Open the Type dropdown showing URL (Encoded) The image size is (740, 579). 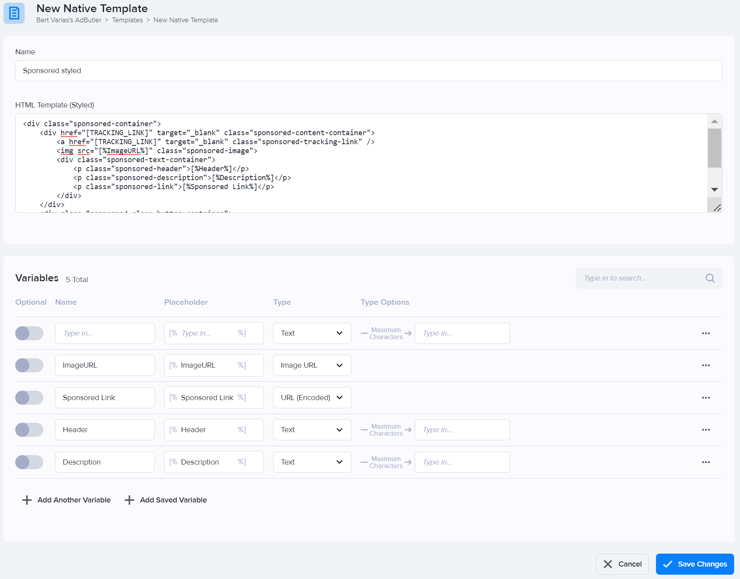(x=312, y=397)
